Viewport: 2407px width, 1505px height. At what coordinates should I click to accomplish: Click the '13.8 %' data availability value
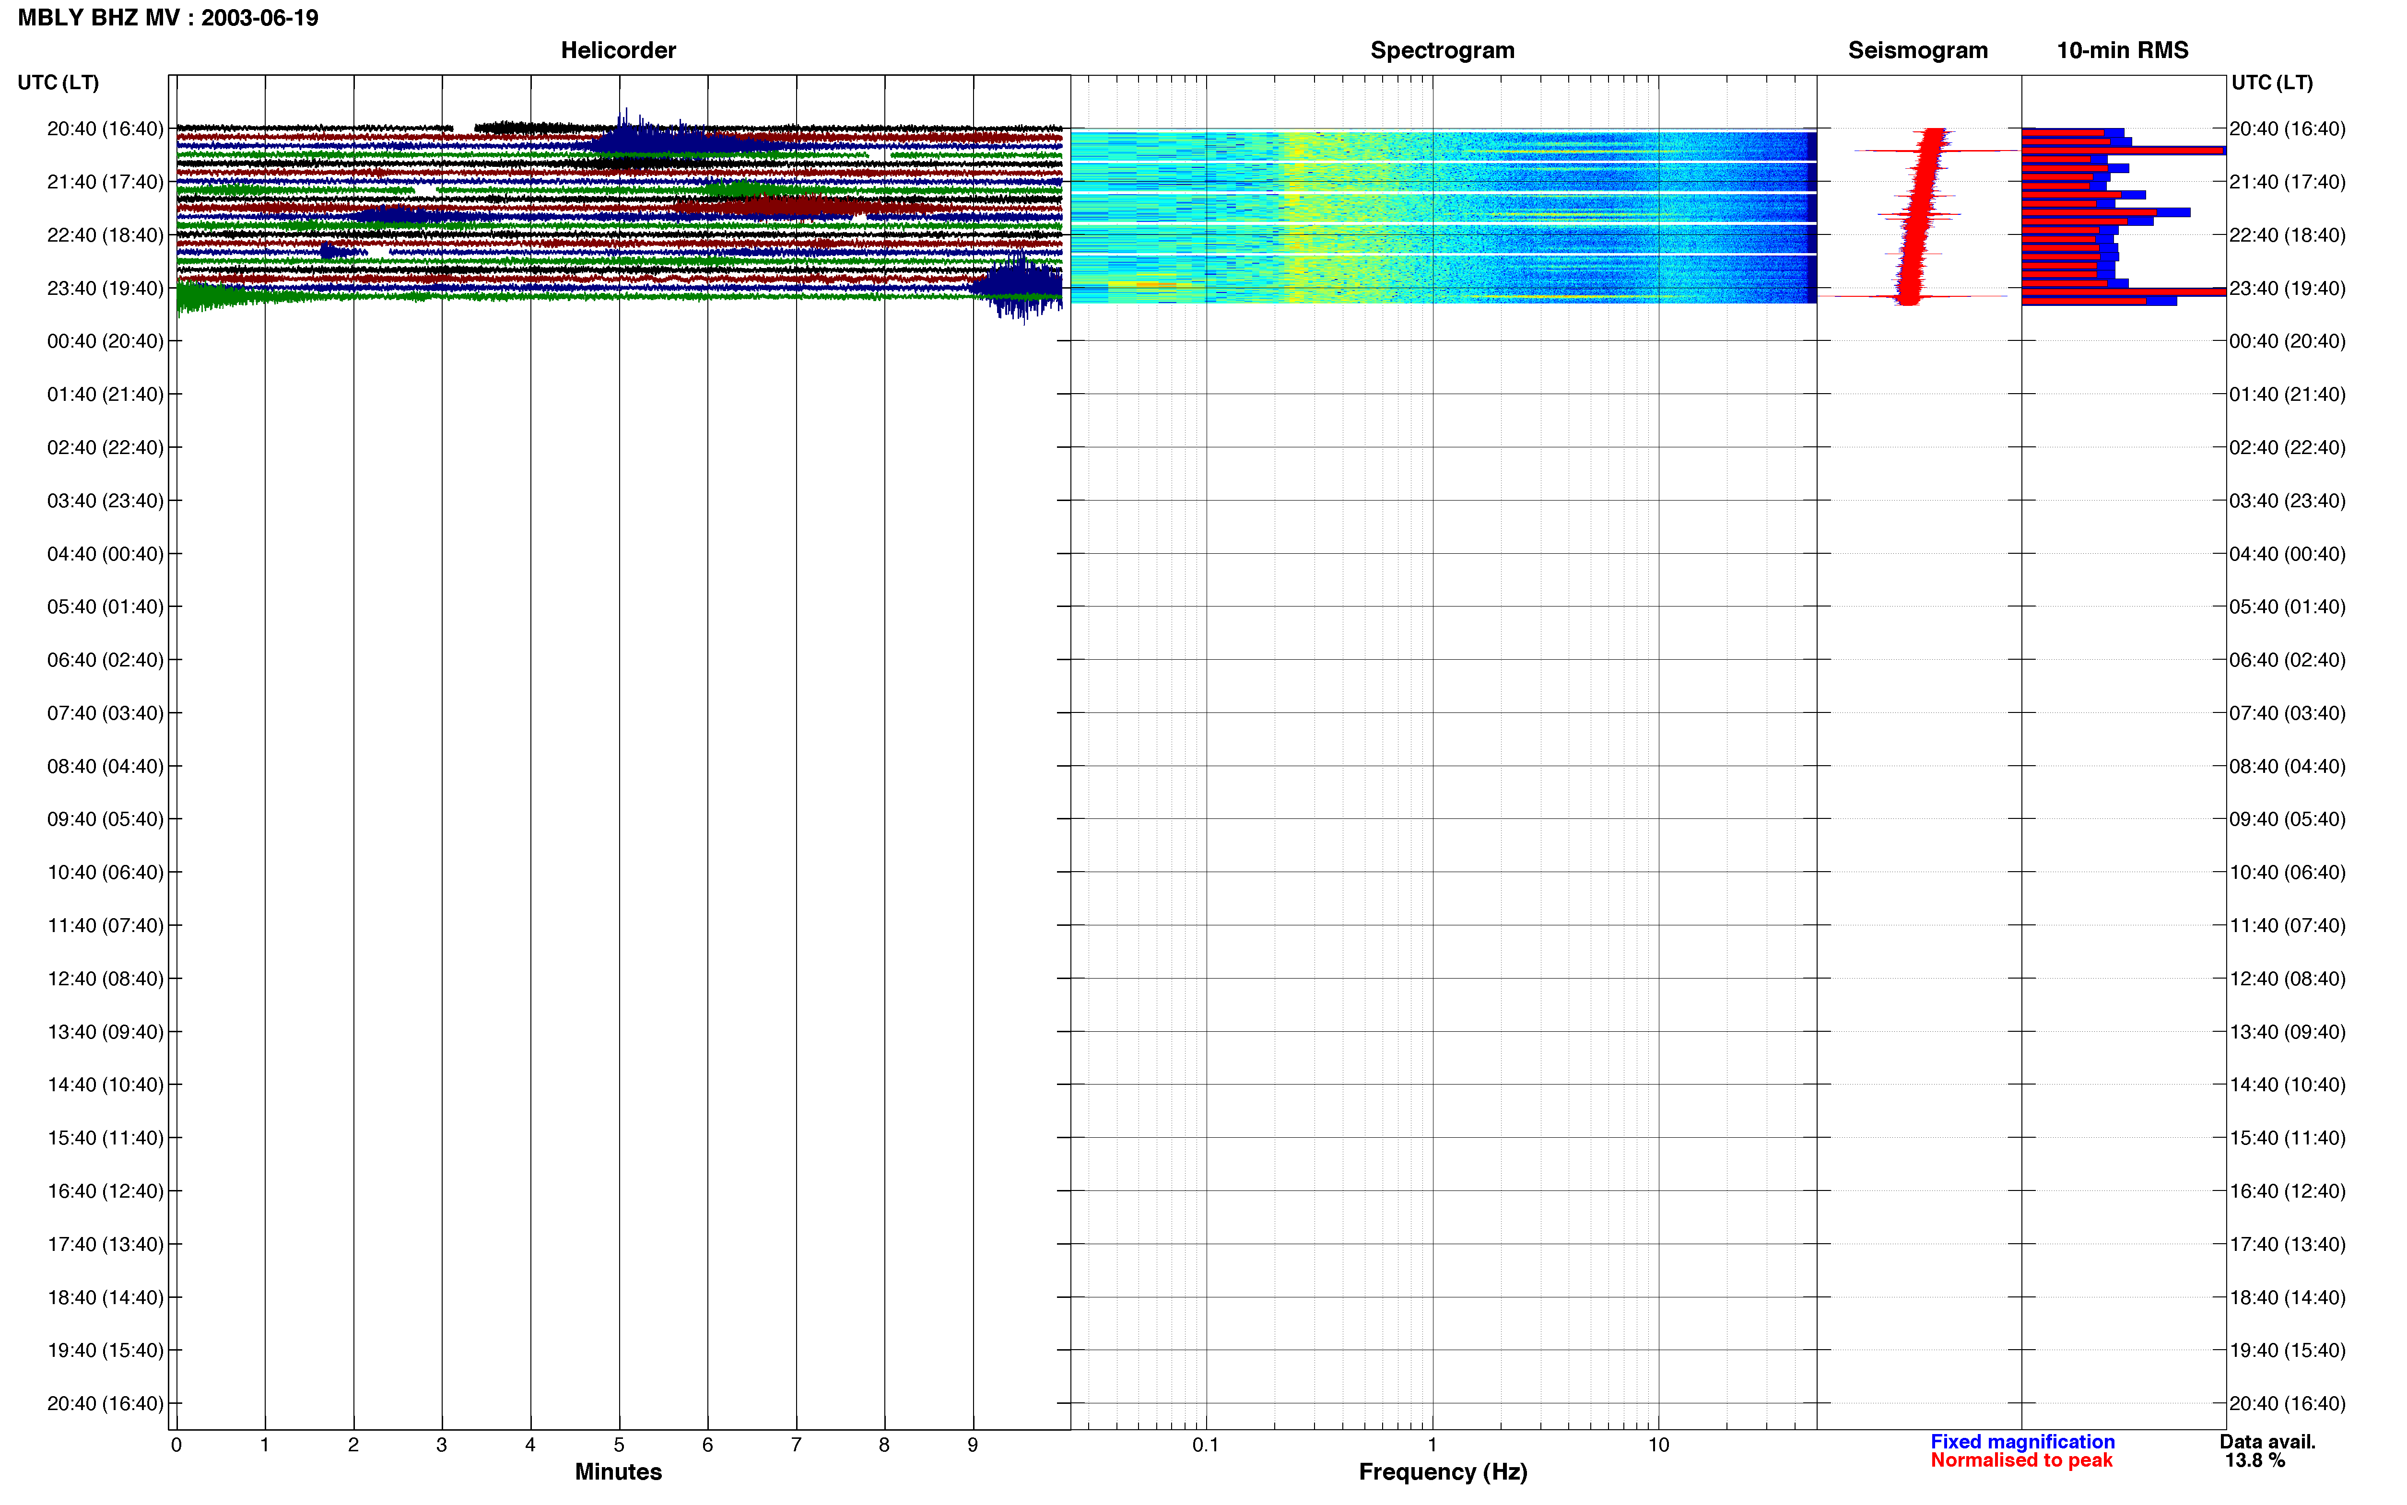[x=2254, y=1460]
